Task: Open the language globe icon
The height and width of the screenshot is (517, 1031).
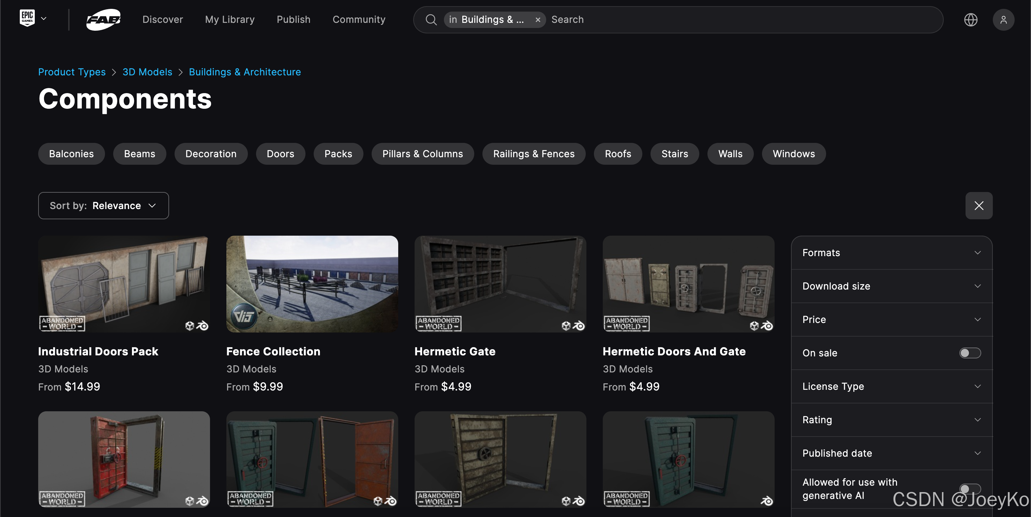Action: coord(970,20)
